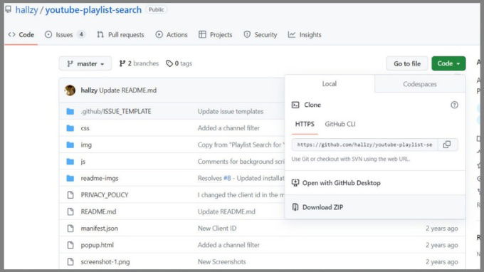
Task: Click the Go to file button
Action: click(x=407, y=63)
